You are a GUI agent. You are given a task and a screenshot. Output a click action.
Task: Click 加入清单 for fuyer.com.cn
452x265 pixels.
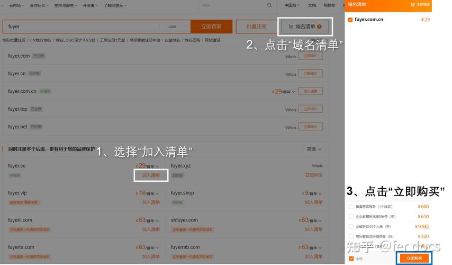click(311, 91)
